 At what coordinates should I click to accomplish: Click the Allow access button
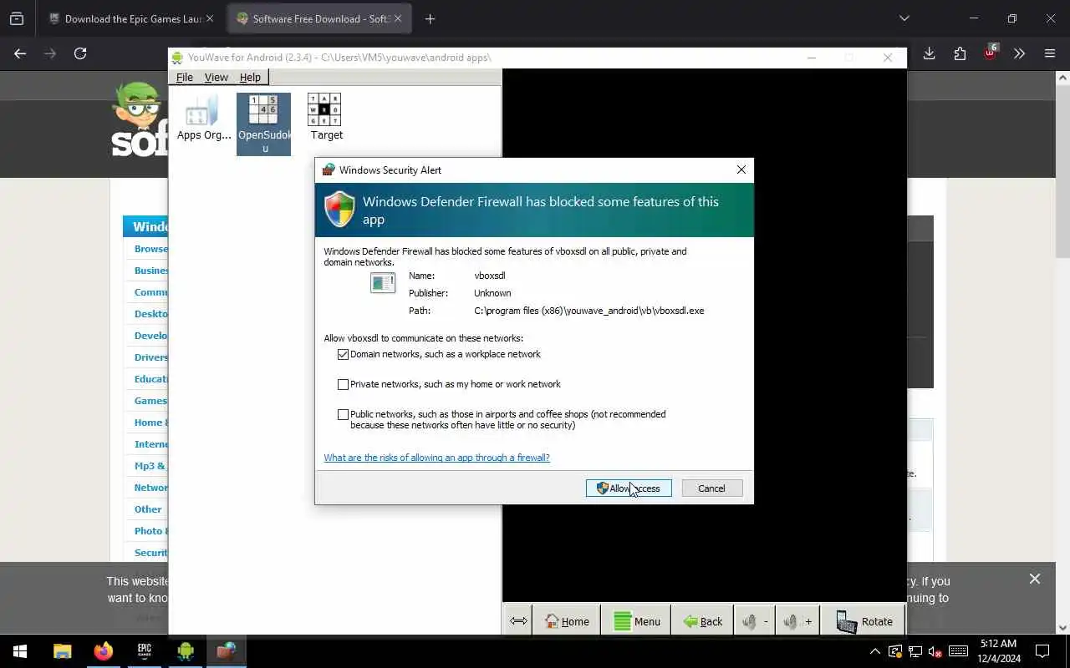(629, 488)
